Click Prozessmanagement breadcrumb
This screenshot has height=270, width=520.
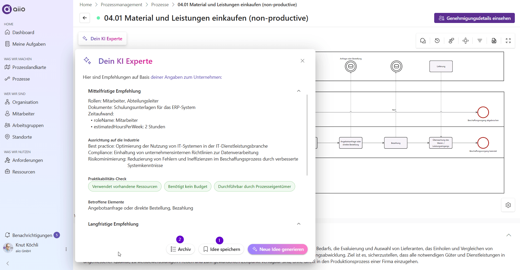point(121,5)
